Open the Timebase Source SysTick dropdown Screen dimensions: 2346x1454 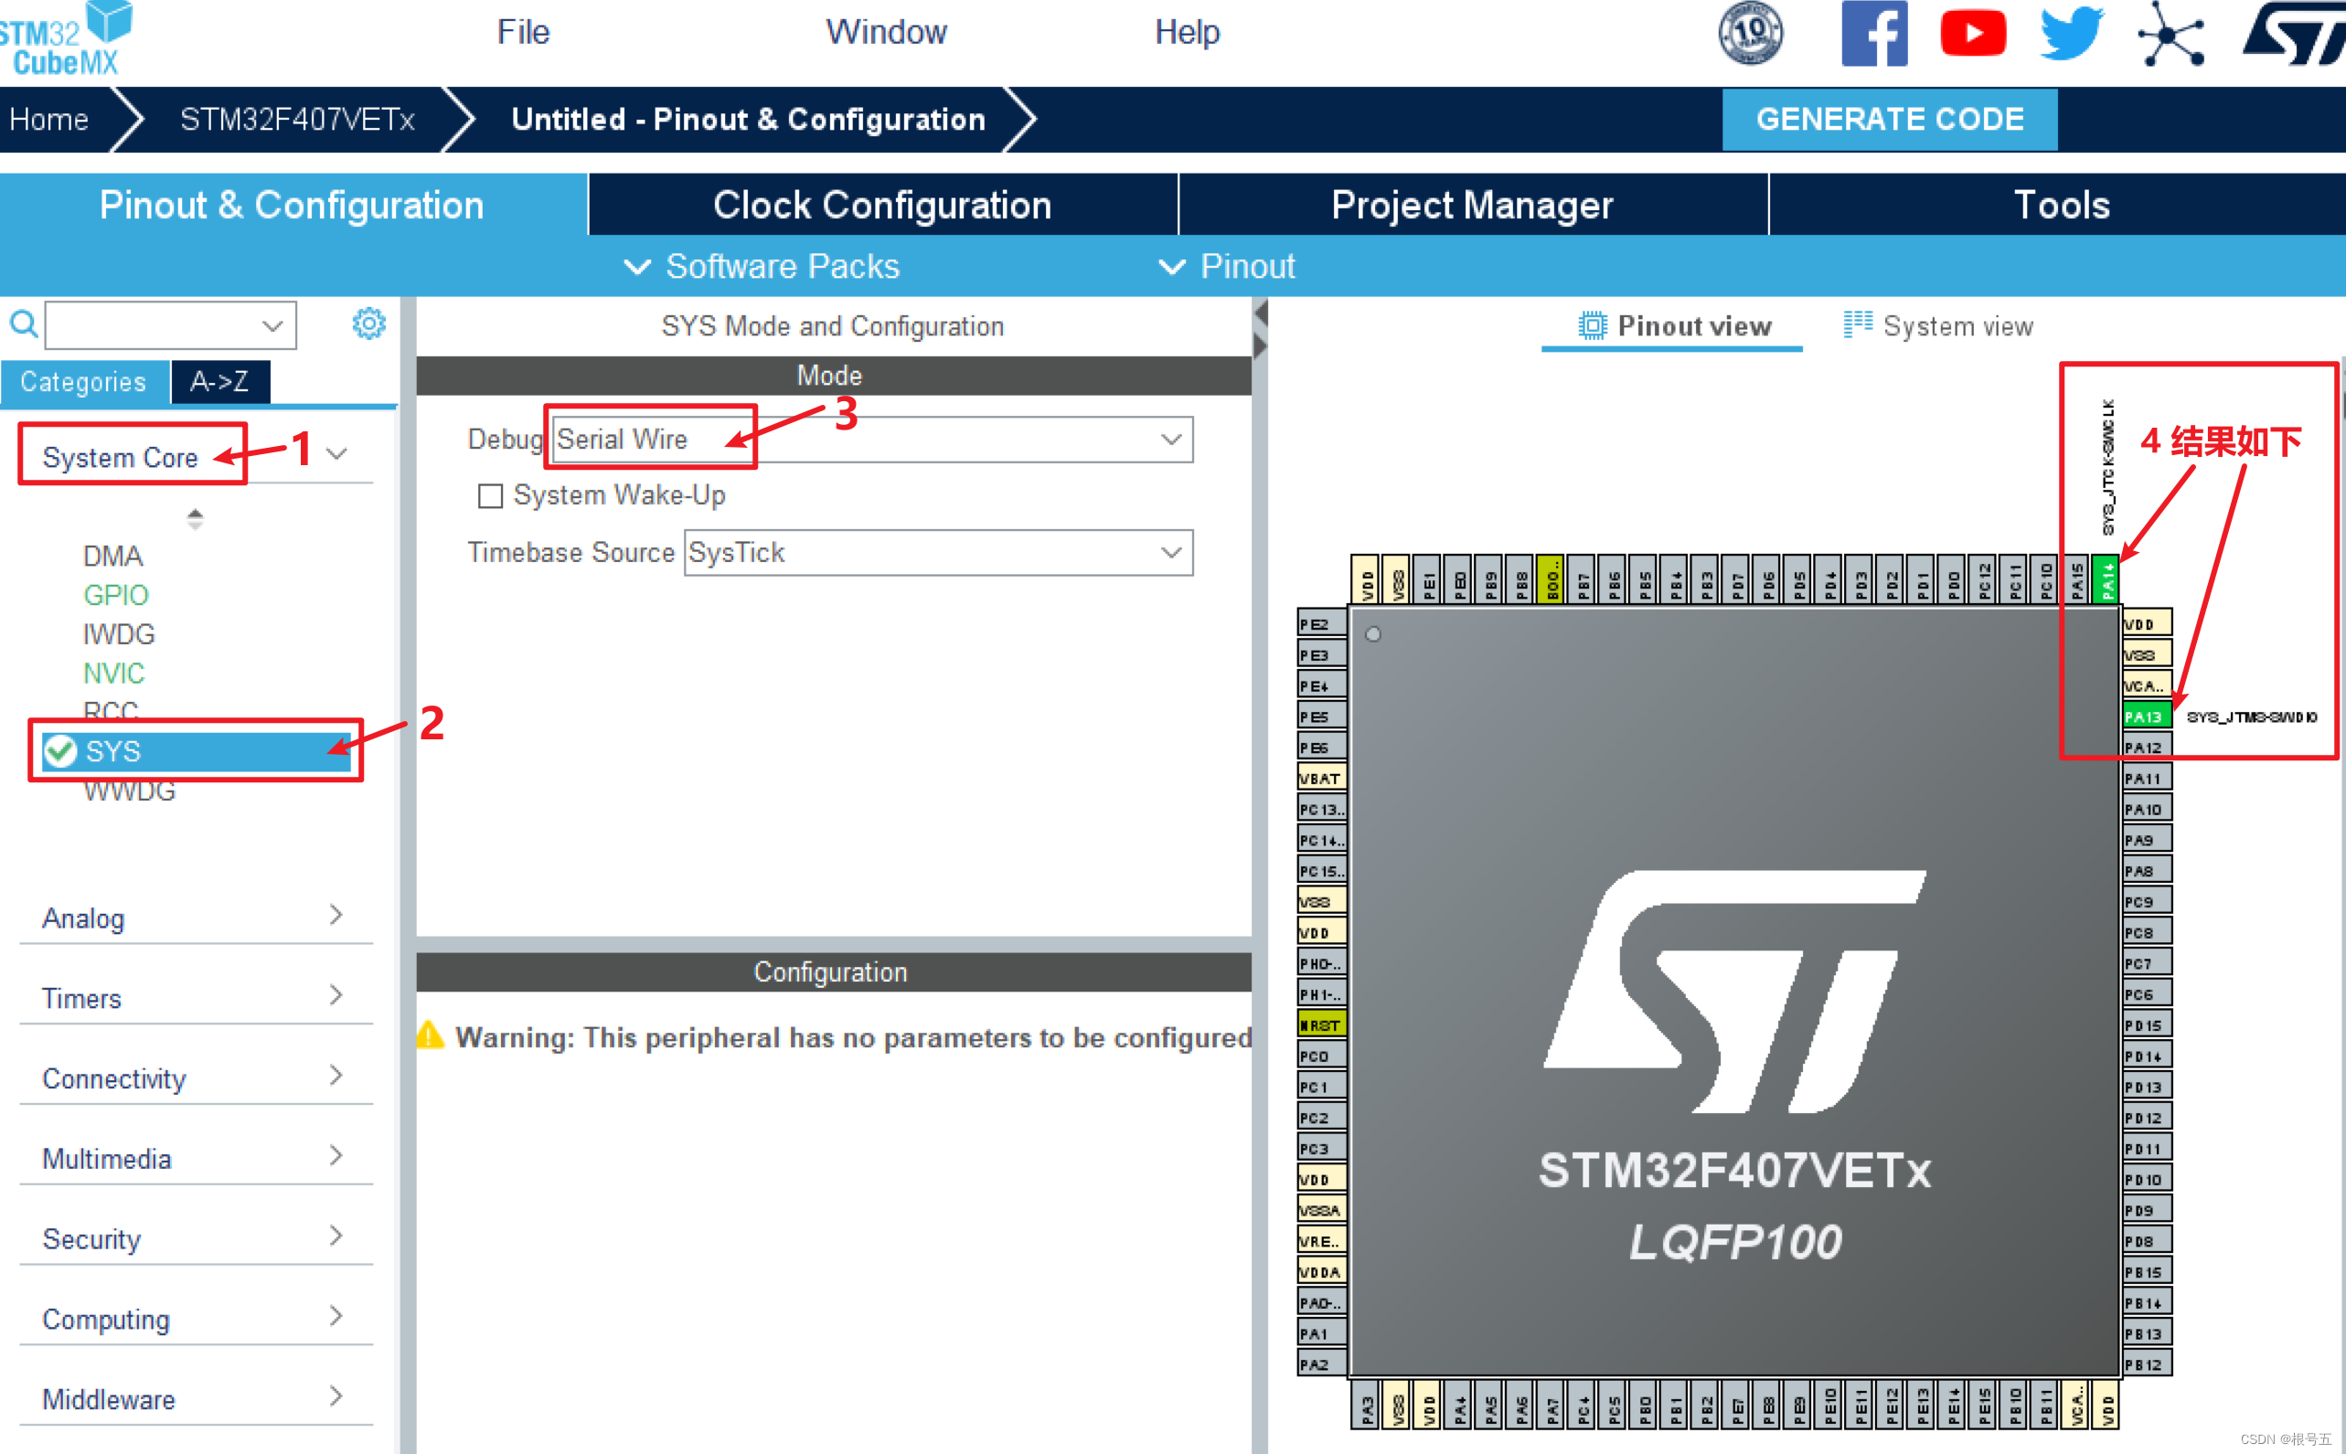938,553
